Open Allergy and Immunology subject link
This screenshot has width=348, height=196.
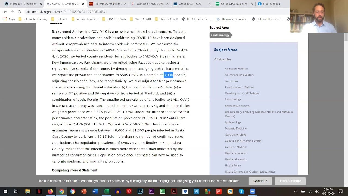click(239, 75)
